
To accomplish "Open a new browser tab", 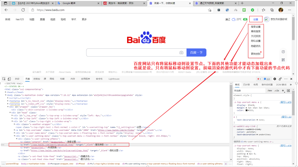I will click(242, 3).
